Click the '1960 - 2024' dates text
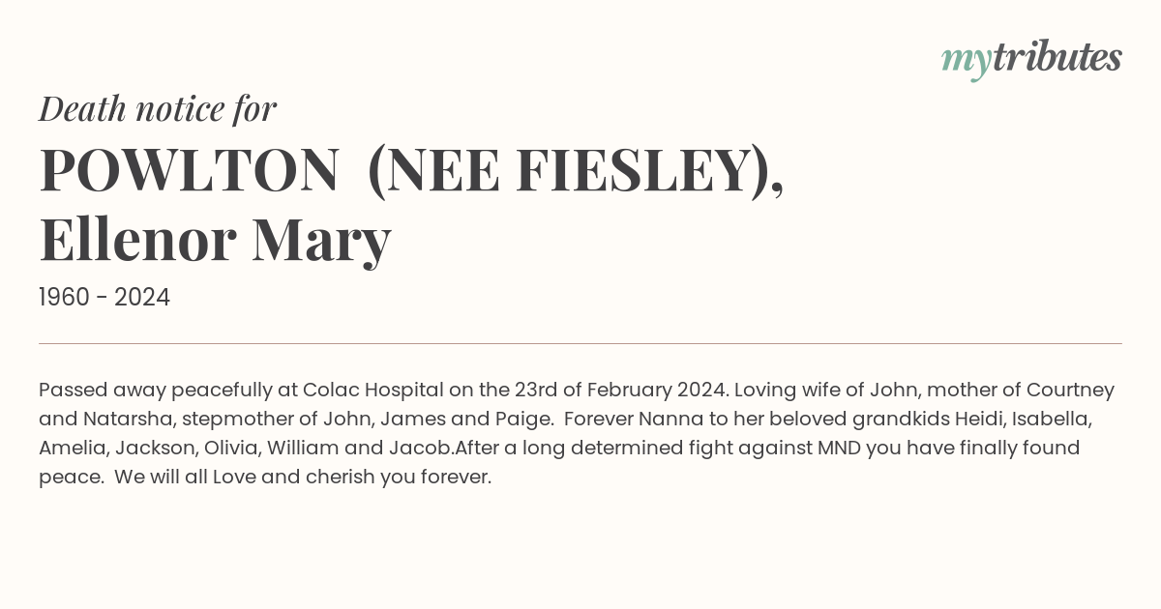 coord(104,298)
